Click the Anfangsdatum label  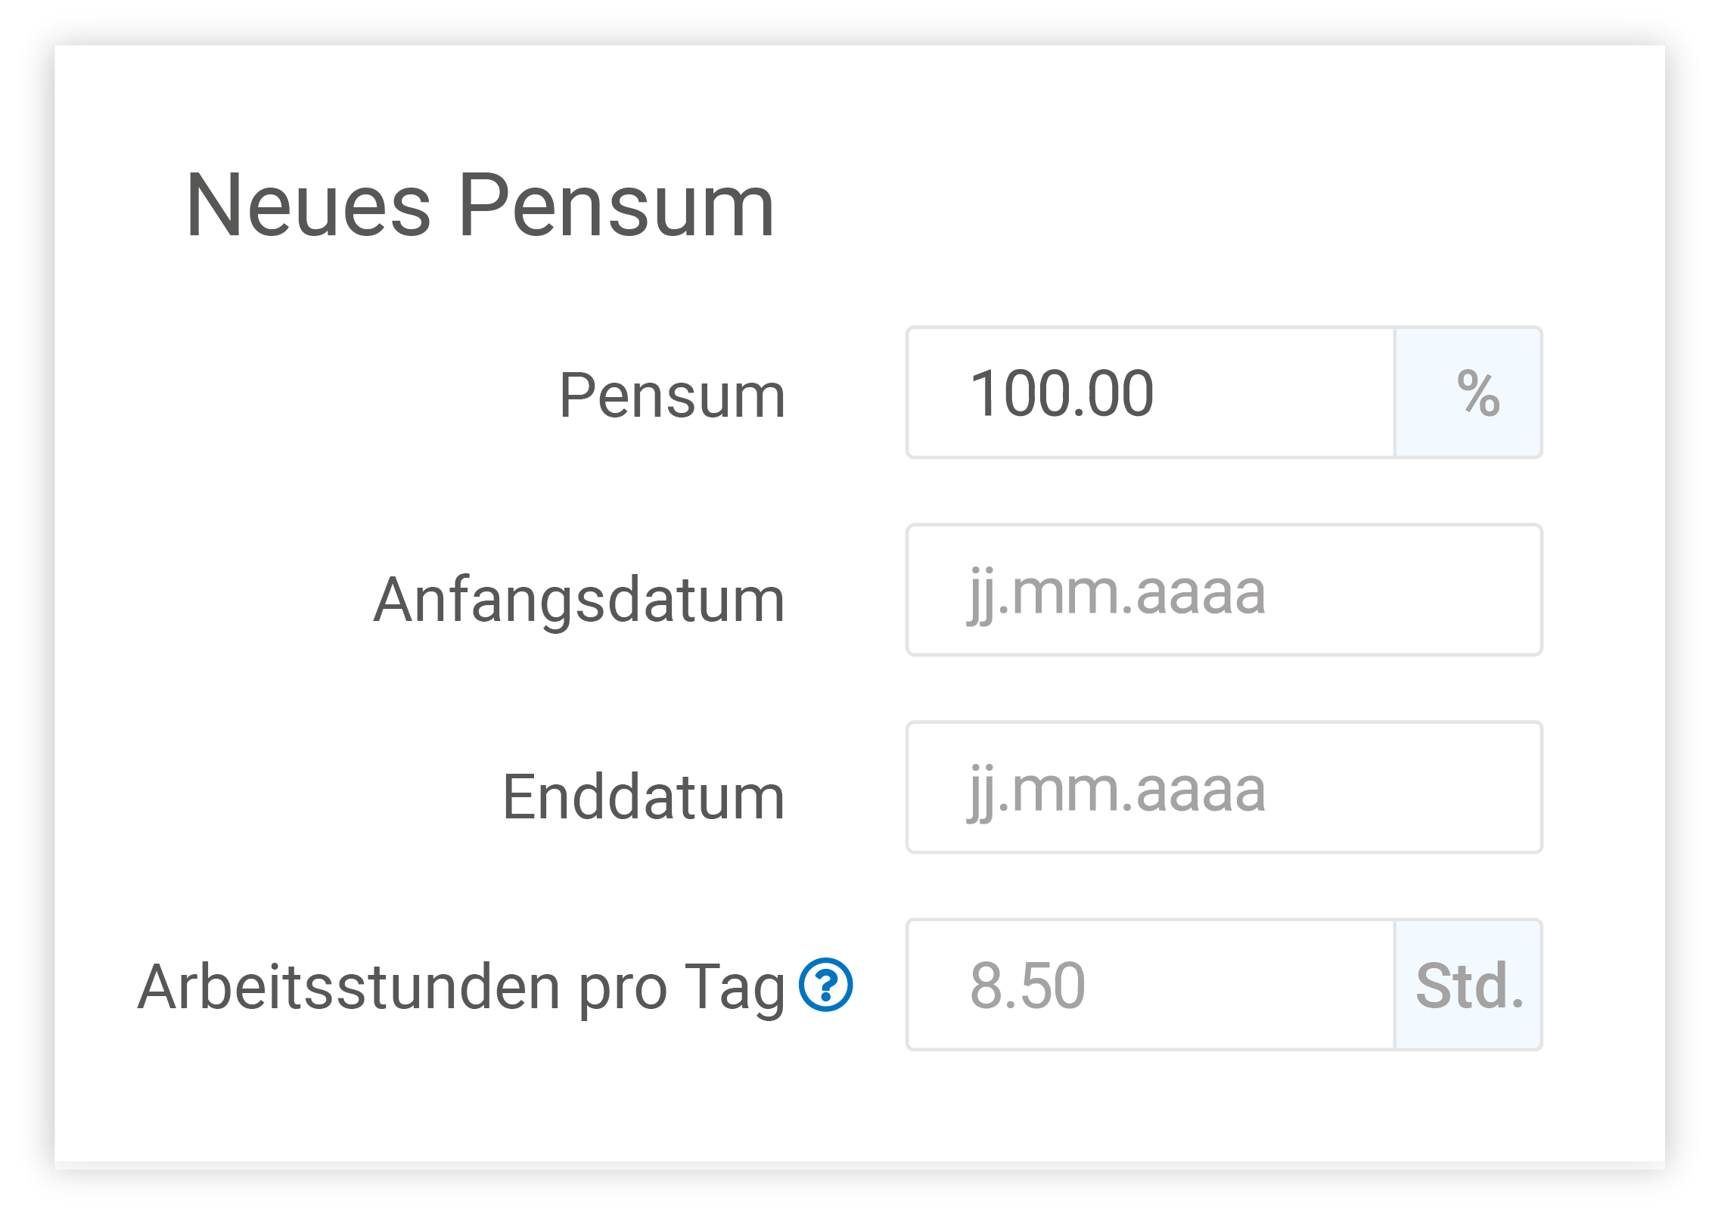[579, 600]
